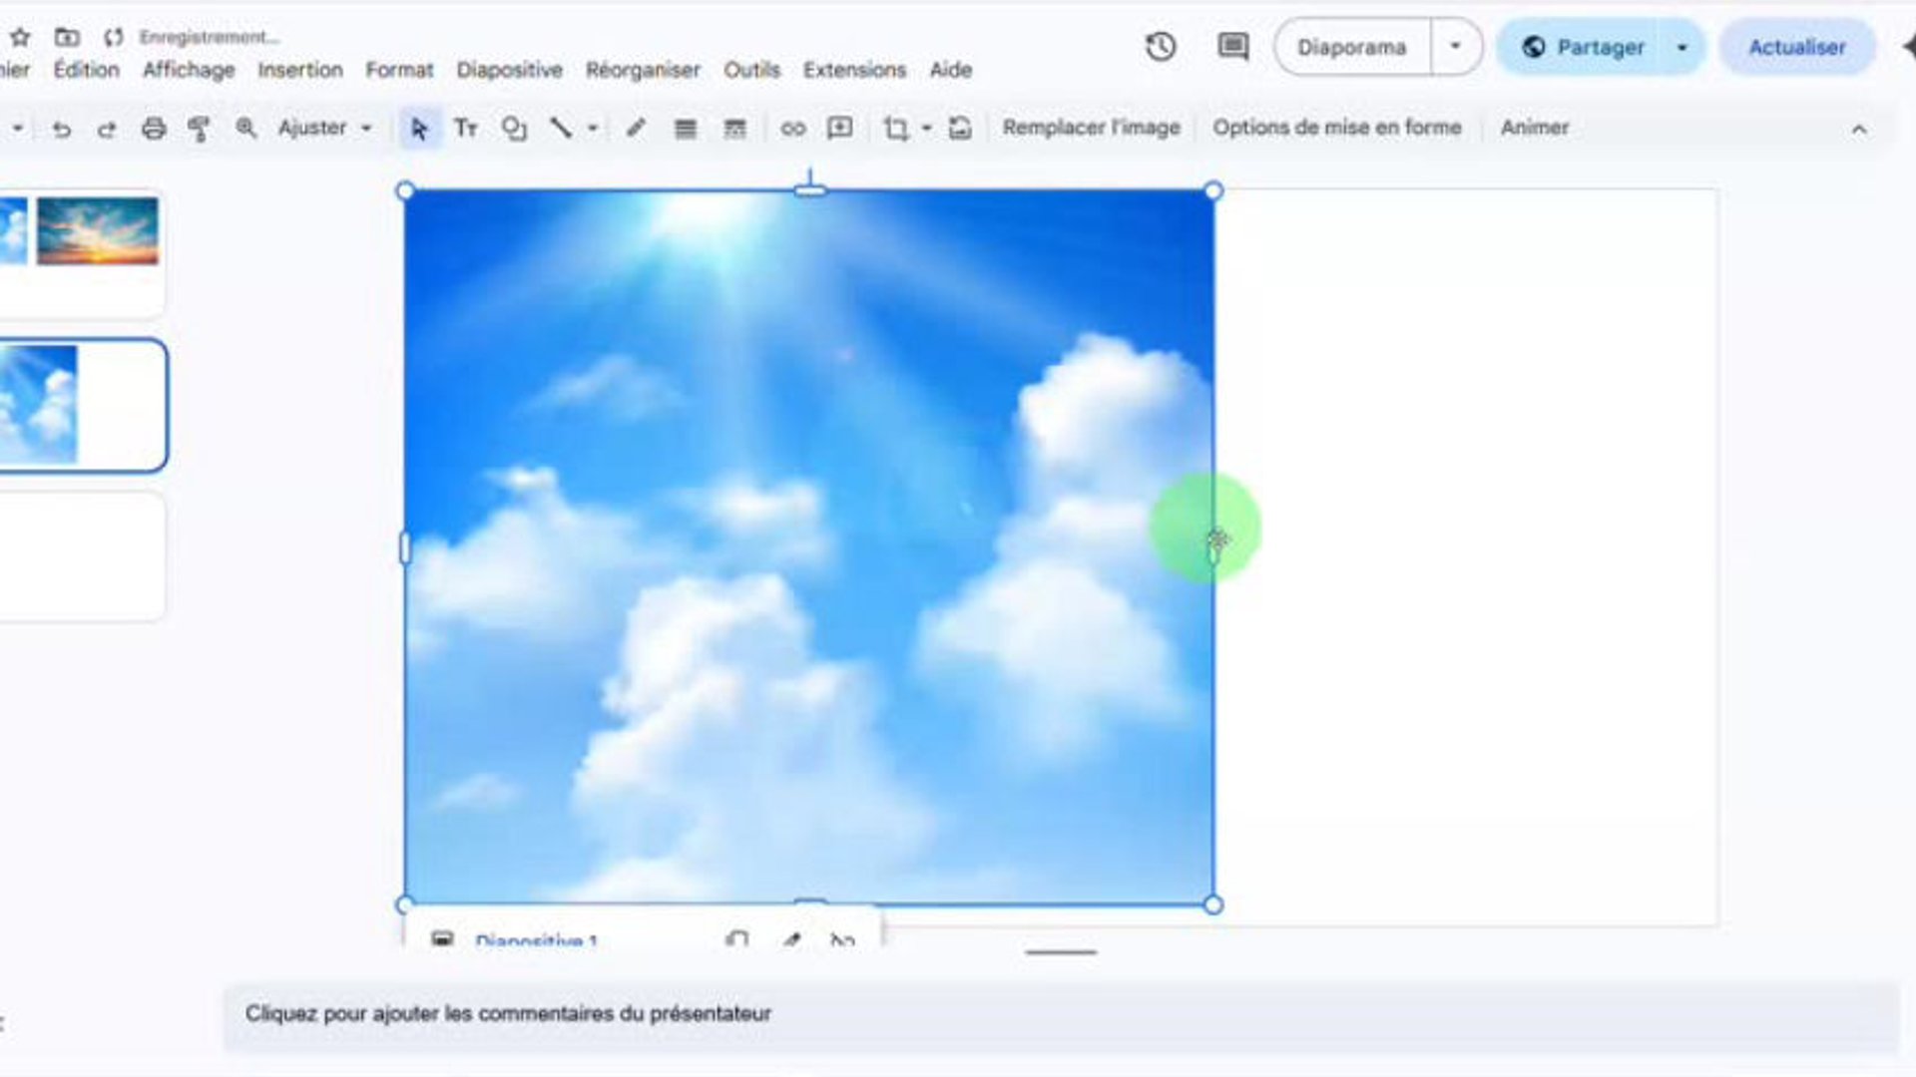Click the zoom magnifier icon
Screen dimensions: 1916x1077
coord(245,129)
